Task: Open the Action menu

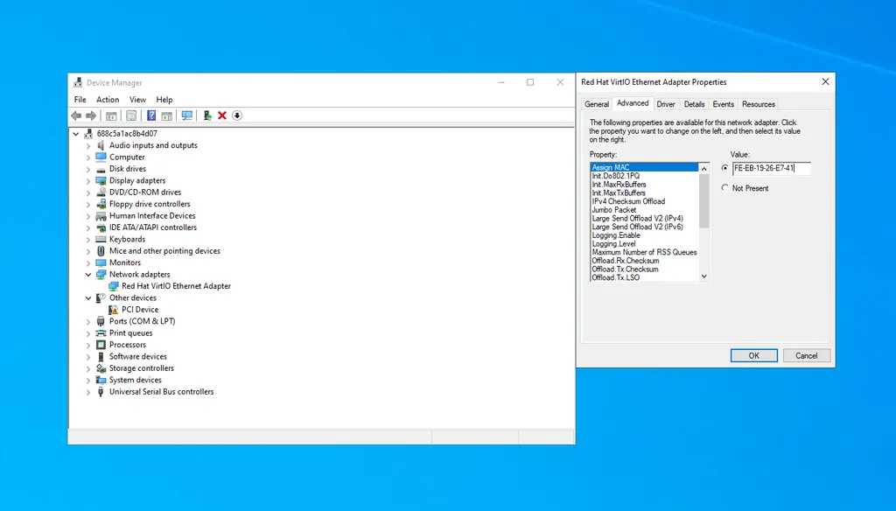Action: tap(108, 100)
